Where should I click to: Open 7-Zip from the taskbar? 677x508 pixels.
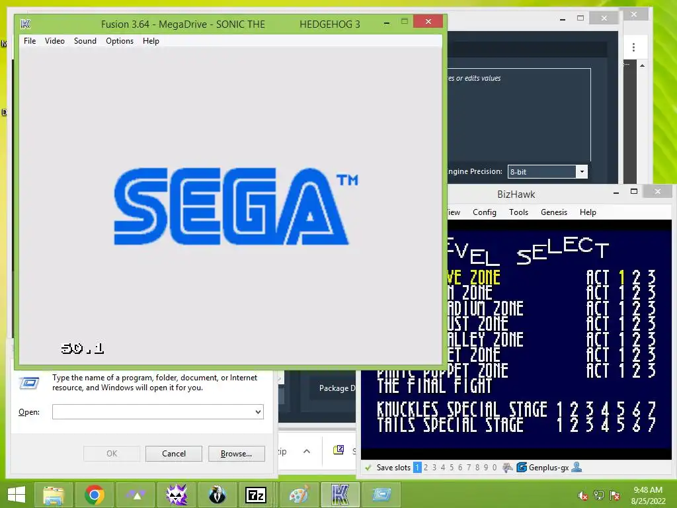click(256, 495)
